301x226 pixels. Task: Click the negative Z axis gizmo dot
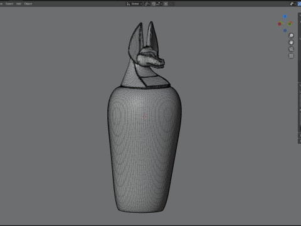[x=285, y=31]
